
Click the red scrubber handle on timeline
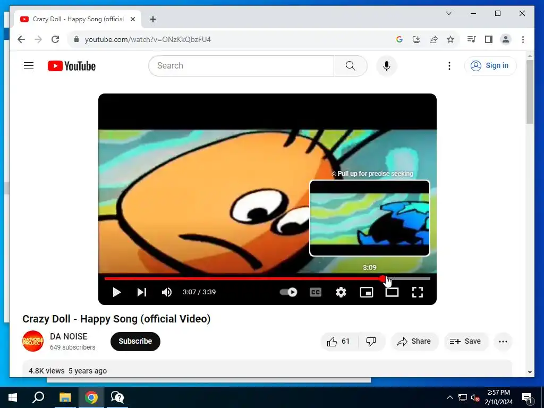point(382,278)
